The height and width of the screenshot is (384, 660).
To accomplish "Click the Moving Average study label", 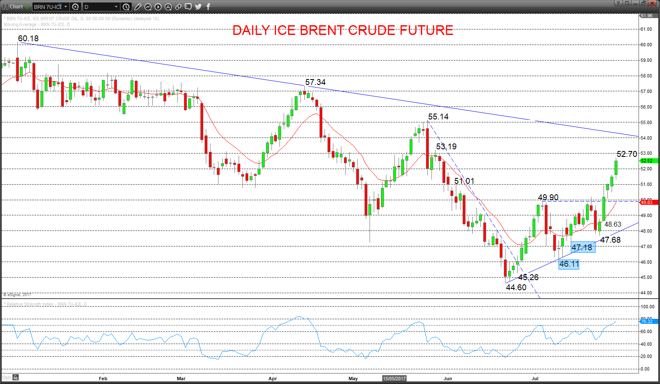I will (37, 24).
